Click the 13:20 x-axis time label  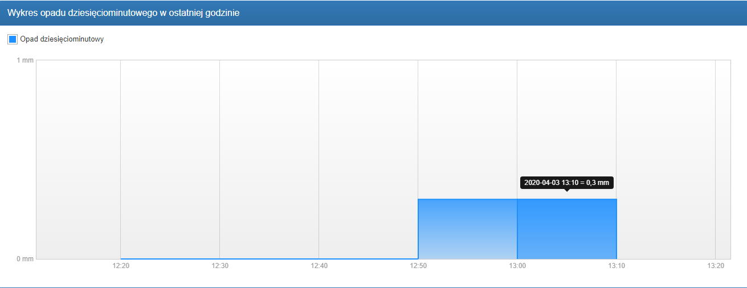point(715,265)
